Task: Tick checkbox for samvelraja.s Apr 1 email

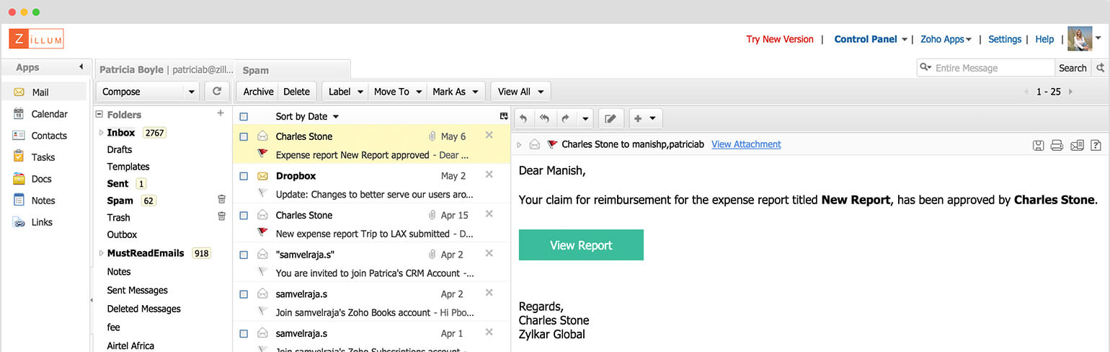Action: point(244,334)
